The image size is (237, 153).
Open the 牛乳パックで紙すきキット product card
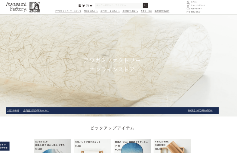point(93,146)
